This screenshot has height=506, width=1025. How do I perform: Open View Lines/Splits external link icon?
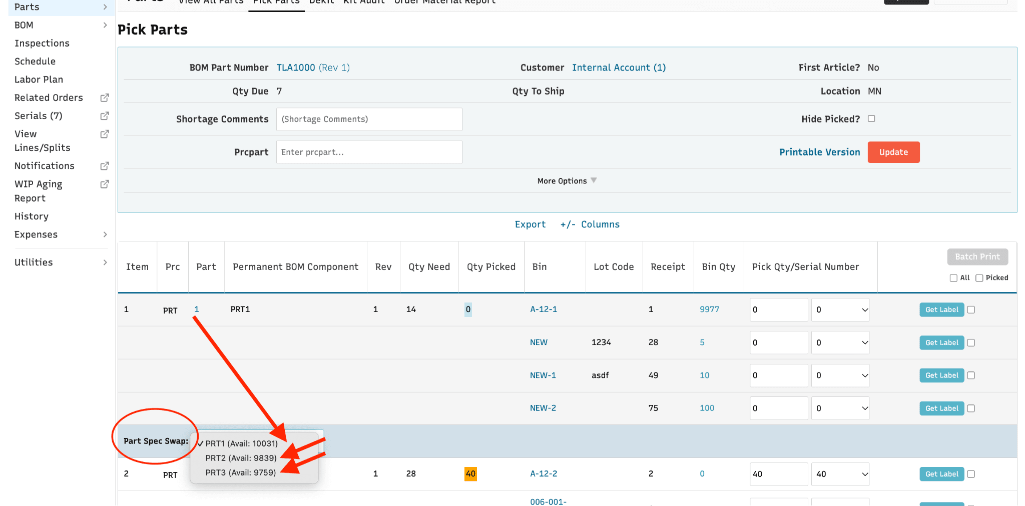[x=105, y=134]
